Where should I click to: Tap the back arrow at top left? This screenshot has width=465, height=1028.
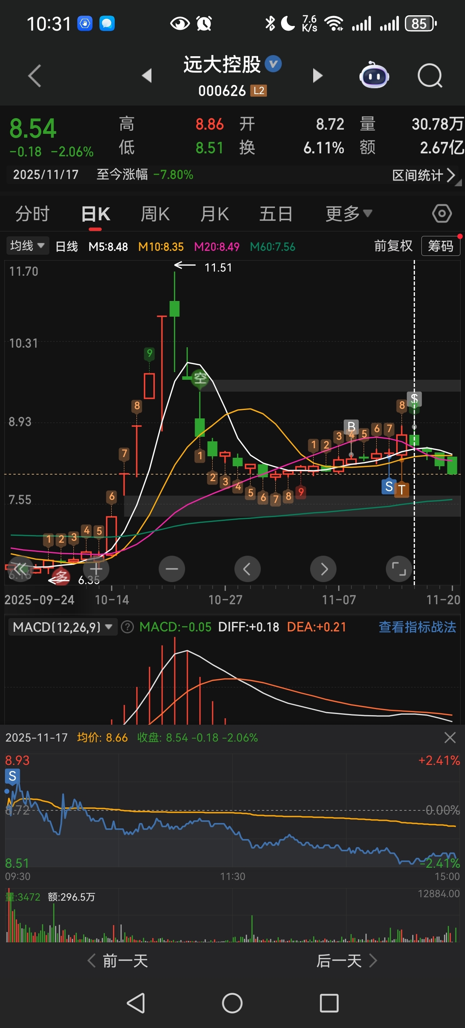(x=35, y=75)
